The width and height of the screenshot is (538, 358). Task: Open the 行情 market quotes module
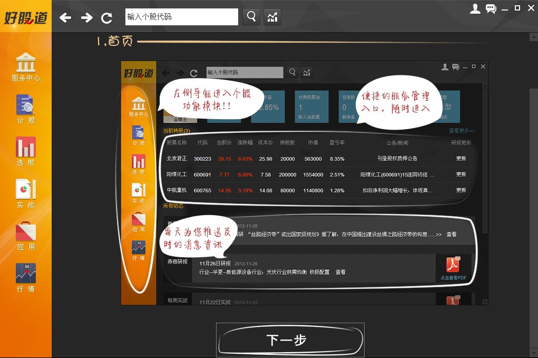point(26,278)
